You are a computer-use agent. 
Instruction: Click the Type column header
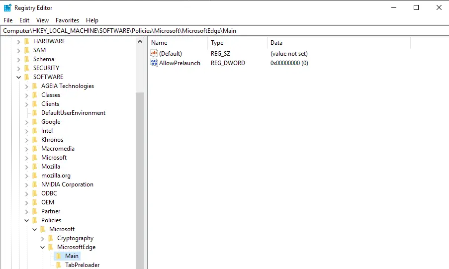[237, 43]
